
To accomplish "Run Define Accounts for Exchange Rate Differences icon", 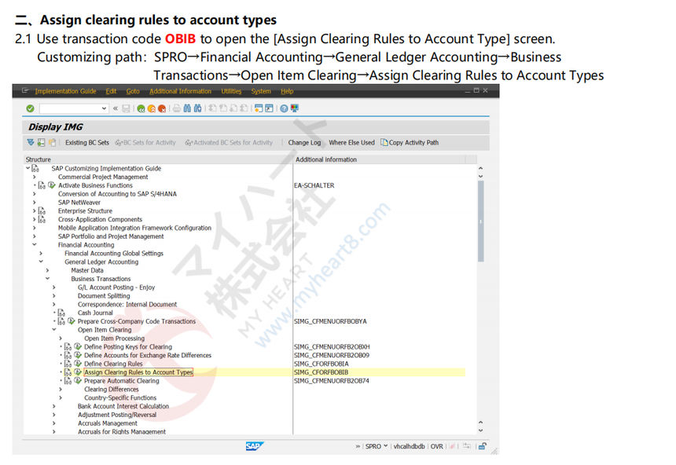I will [x=78, y=356].
